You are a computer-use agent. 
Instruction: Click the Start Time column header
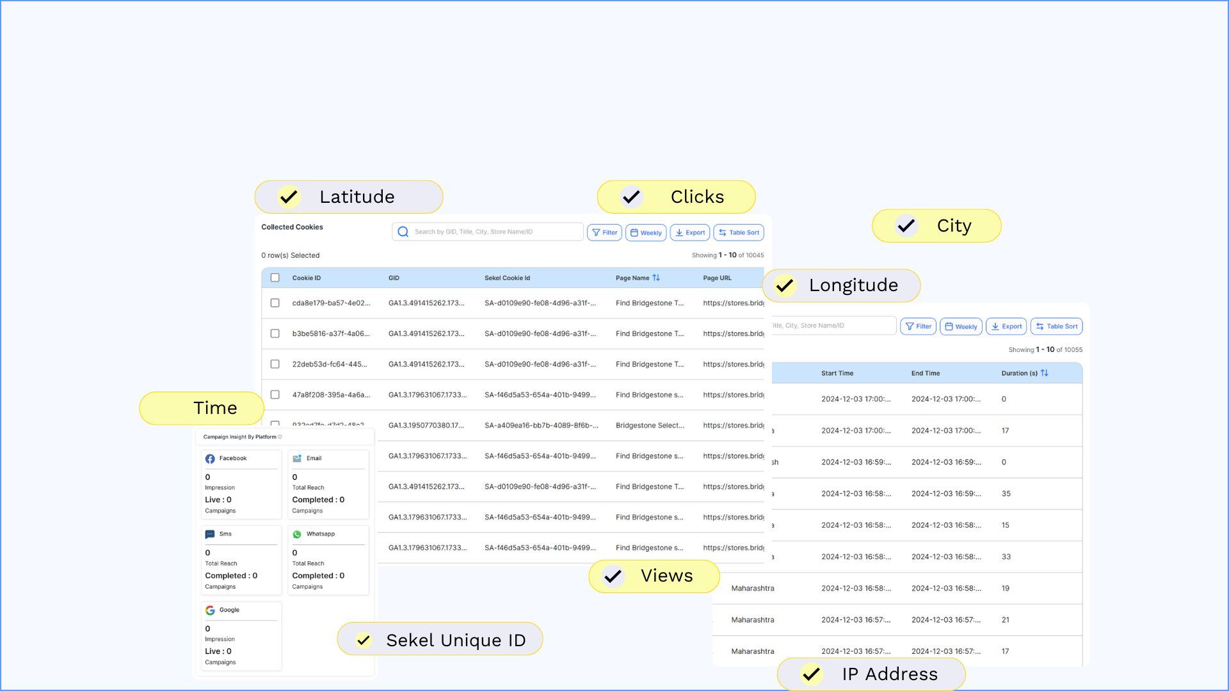[x=837, y=374]
